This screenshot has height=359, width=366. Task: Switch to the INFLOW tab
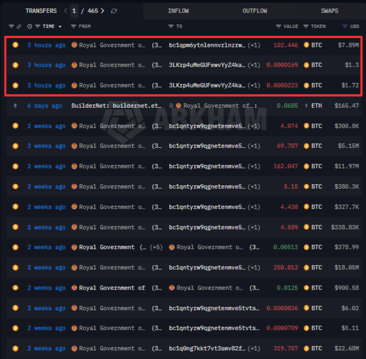(178, 11)
